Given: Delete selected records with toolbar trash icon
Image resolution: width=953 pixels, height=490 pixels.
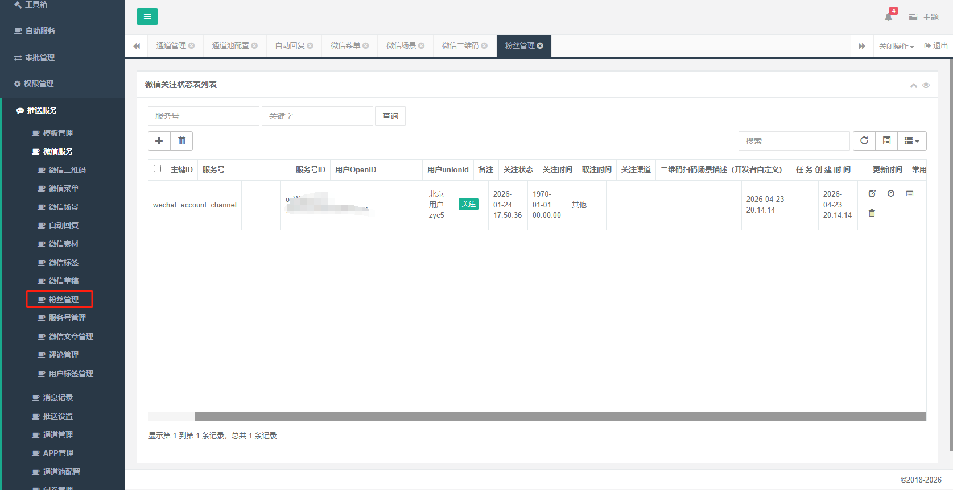Looking at the screenshot, I should click(x=181, y=141).
